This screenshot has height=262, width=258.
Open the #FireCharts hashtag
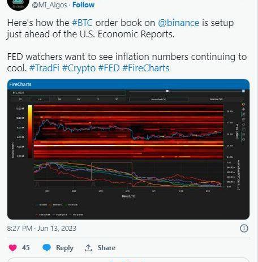coord(146,68)
